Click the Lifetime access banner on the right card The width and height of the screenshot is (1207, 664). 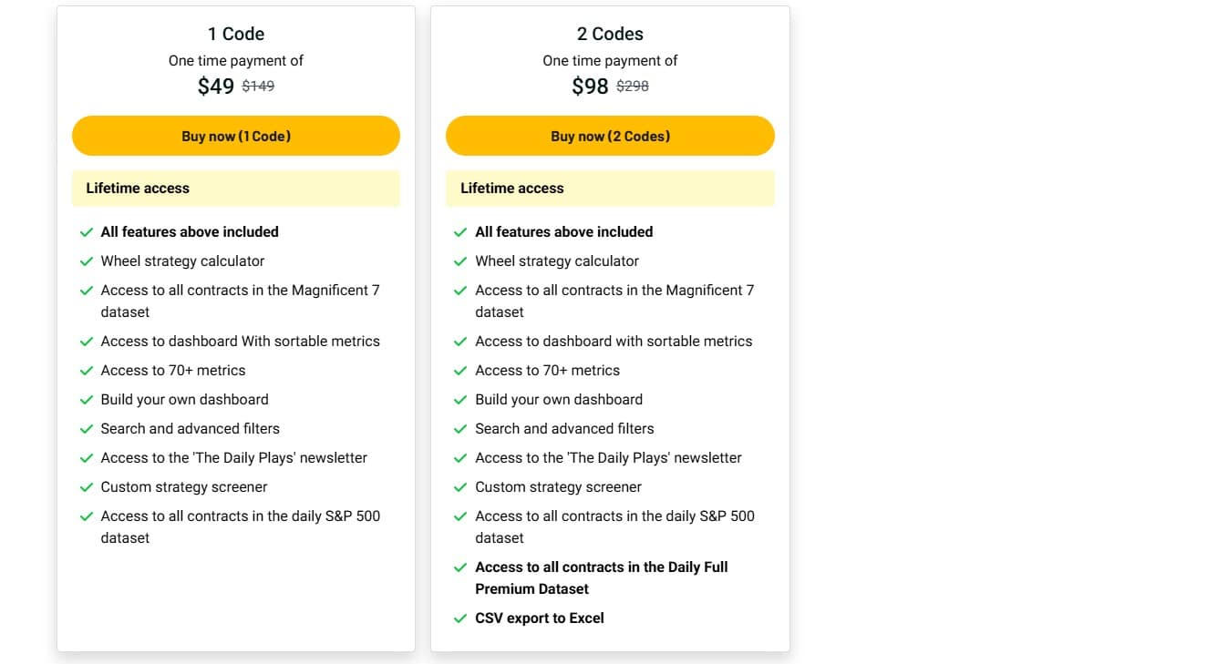(609, 188)
